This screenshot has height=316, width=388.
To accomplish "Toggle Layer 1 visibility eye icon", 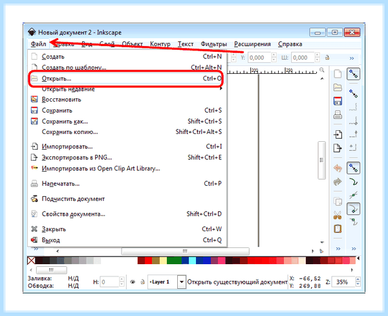I will point(133,282).
